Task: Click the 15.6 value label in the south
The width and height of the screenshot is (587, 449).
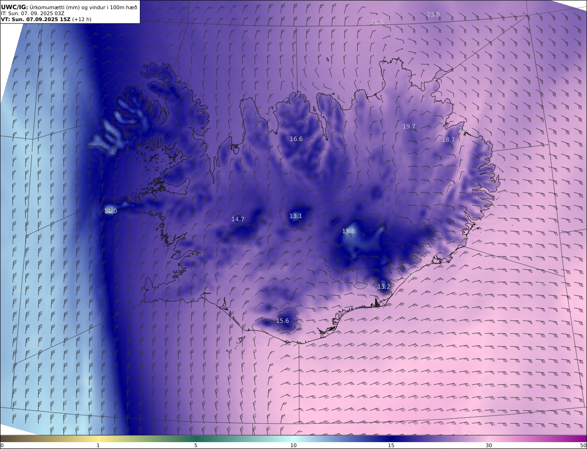Action: (x=282, y=321)
